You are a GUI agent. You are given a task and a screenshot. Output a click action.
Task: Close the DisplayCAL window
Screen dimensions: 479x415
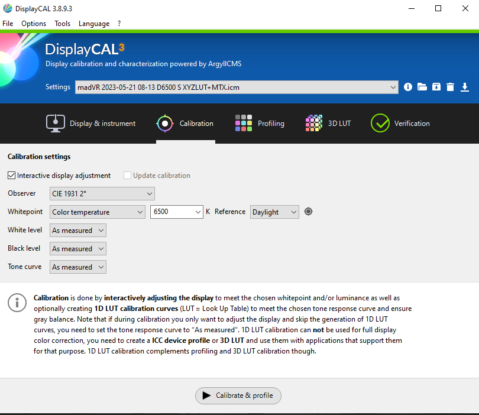pos(465,8)
